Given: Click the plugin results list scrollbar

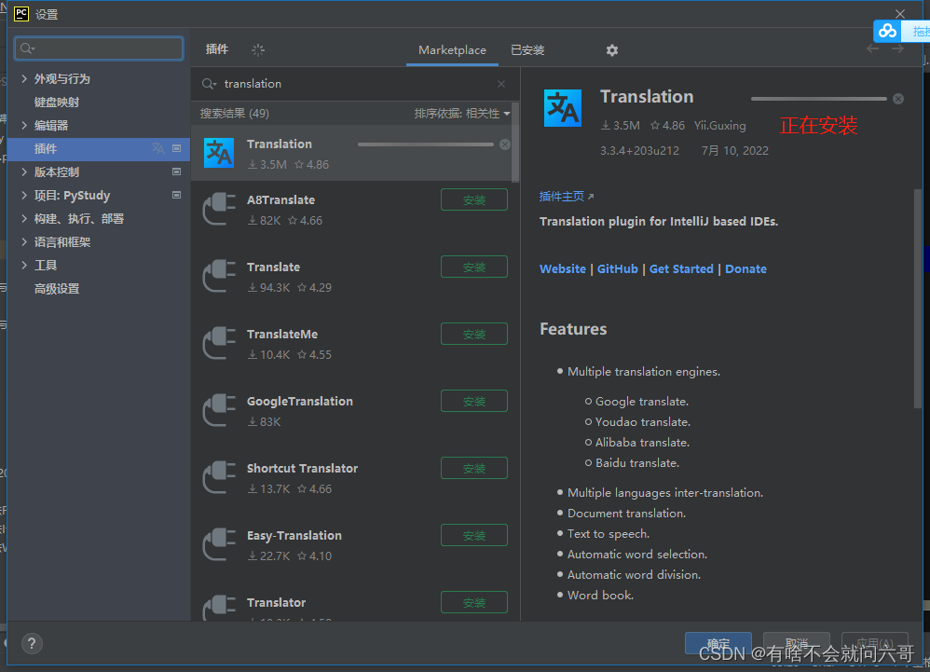Looking at the screenshot, I should [514, 143].
